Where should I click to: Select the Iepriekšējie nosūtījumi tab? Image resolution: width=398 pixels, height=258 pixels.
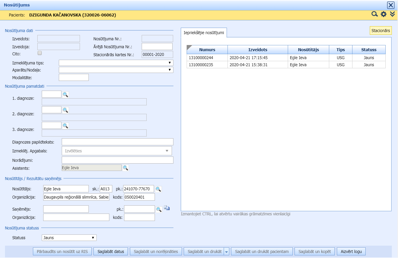[x=204, y=33]
